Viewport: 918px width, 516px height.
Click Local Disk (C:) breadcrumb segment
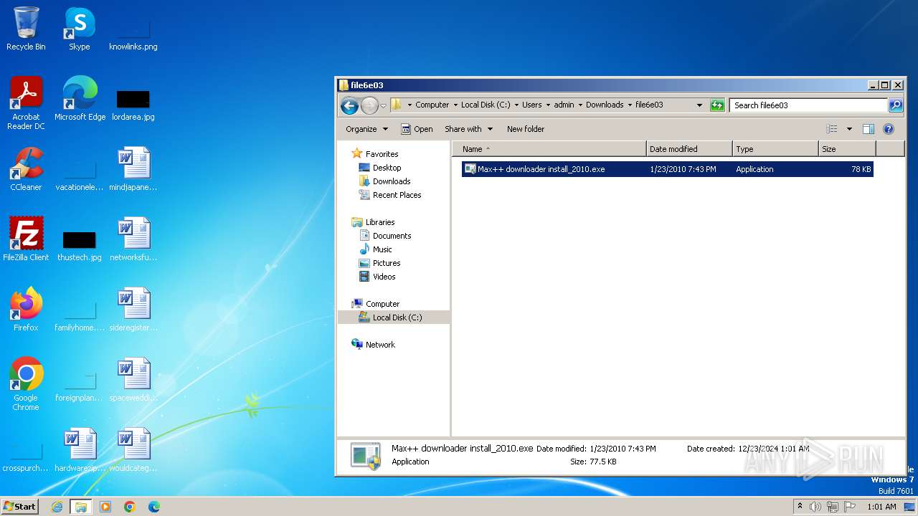click(x=486, y=105)
